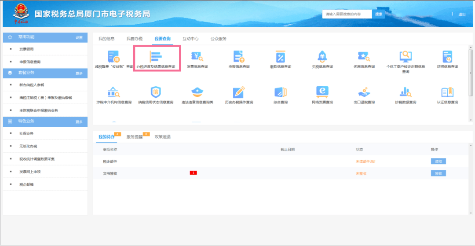
Task: Open 社保业务 in the sidebar
Action: coord(26,133)
